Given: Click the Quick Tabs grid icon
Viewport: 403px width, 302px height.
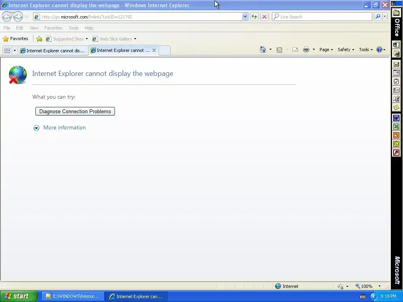Looking at the screenshot, I should 7,50.
